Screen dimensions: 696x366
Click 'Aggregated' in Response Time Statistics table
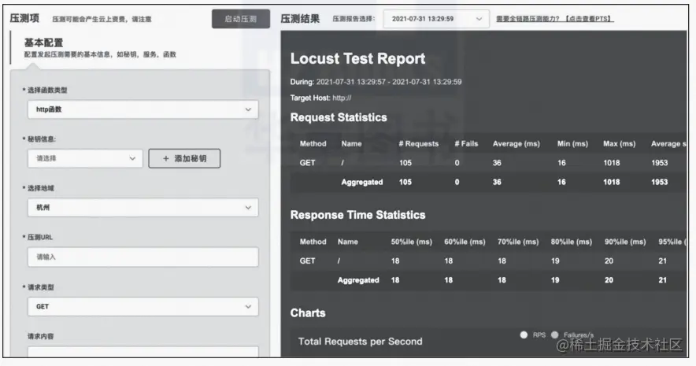tap(358, 280)
